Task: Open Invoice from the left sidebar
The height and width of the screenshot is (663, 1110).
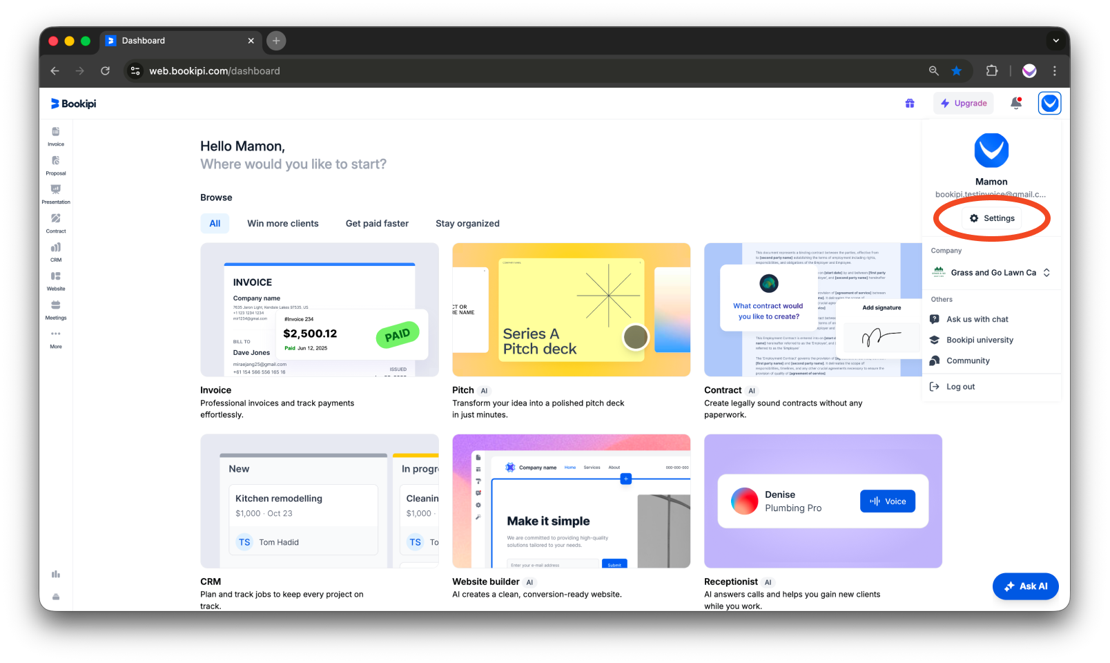Action: coord(56,136)
